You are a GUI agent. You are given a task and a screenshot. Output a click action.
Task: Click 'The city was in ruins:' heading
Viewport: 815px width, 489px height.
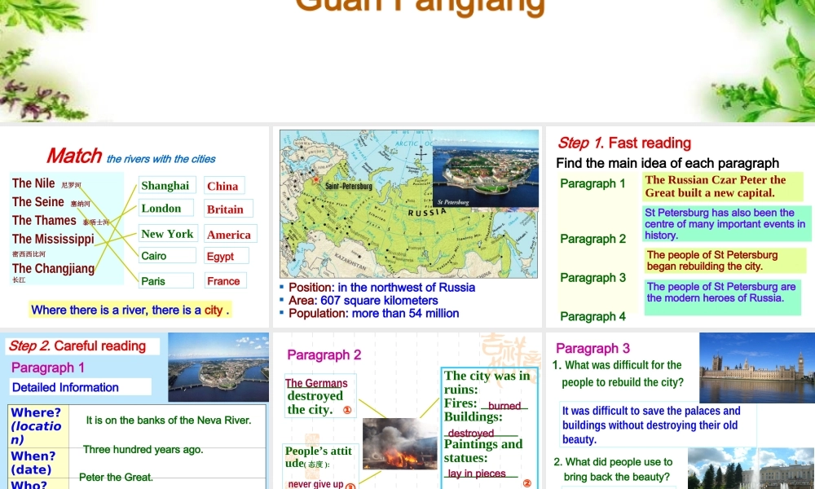point(487,382)
